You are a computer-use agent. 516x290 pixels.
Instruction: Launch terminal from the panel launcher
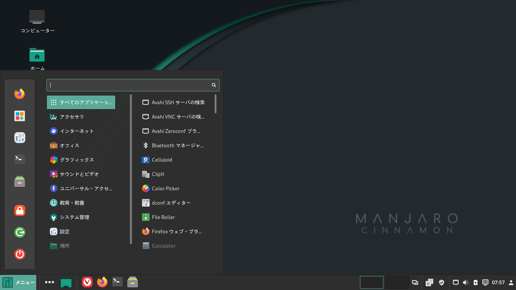[x=117, y=282]
